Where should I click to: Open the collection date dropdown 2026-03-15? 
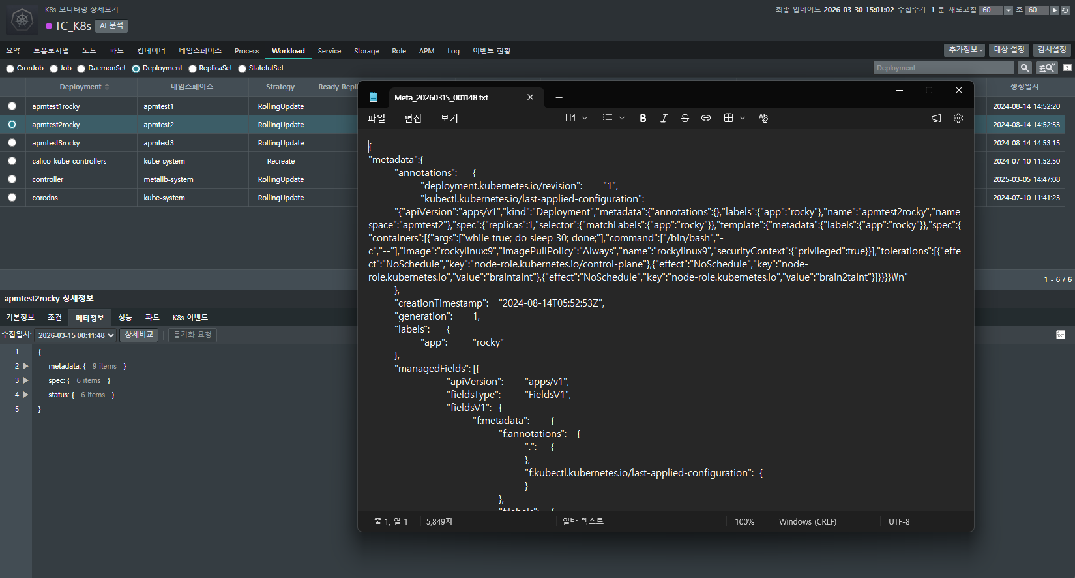click(76, 335)
